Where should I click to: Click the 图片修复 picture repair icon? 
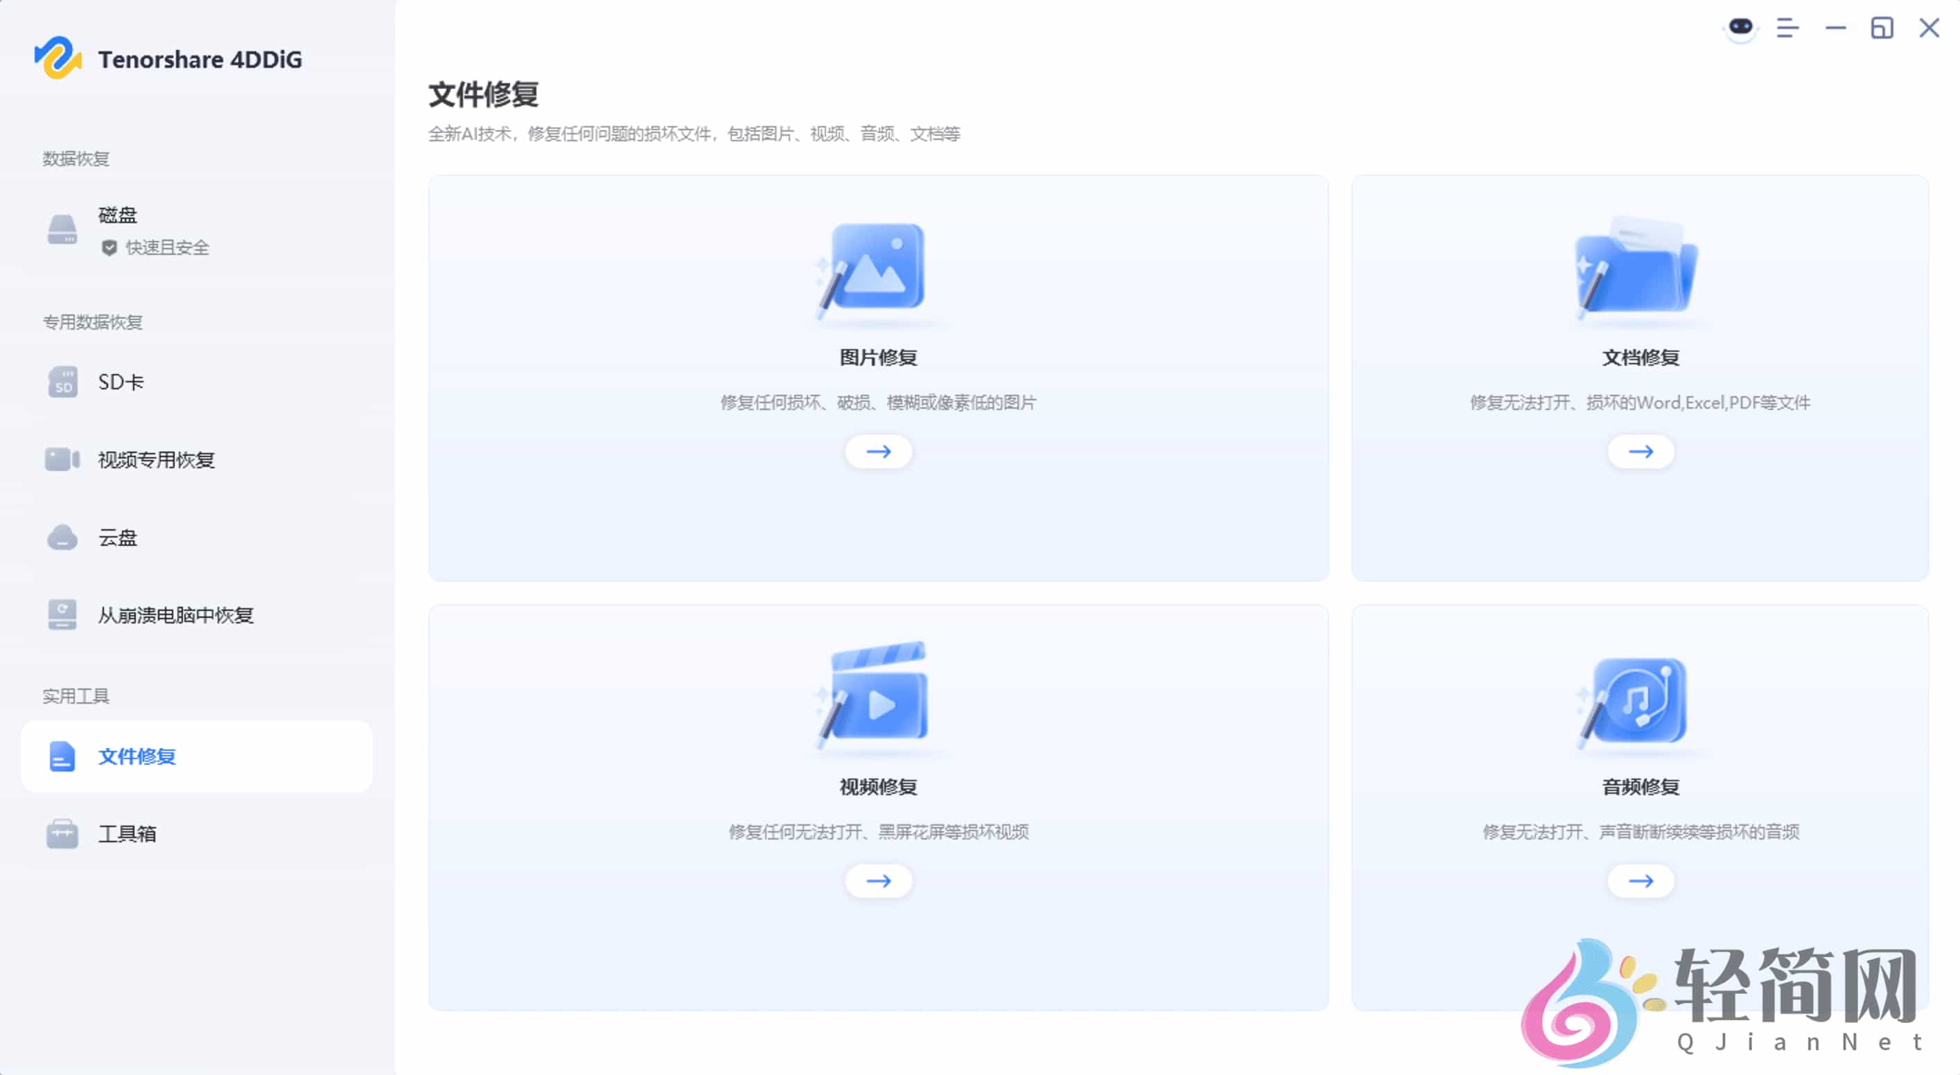click(877, 274)
